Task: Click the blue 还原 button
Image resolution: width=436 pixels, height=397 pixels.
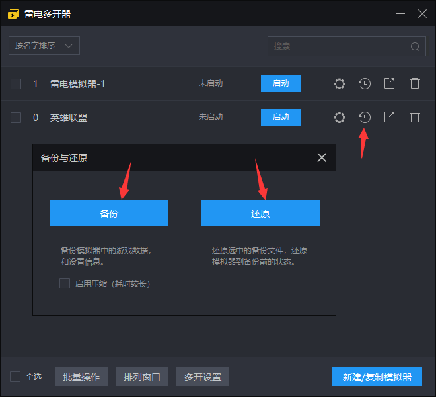Action: click(260, 214)
